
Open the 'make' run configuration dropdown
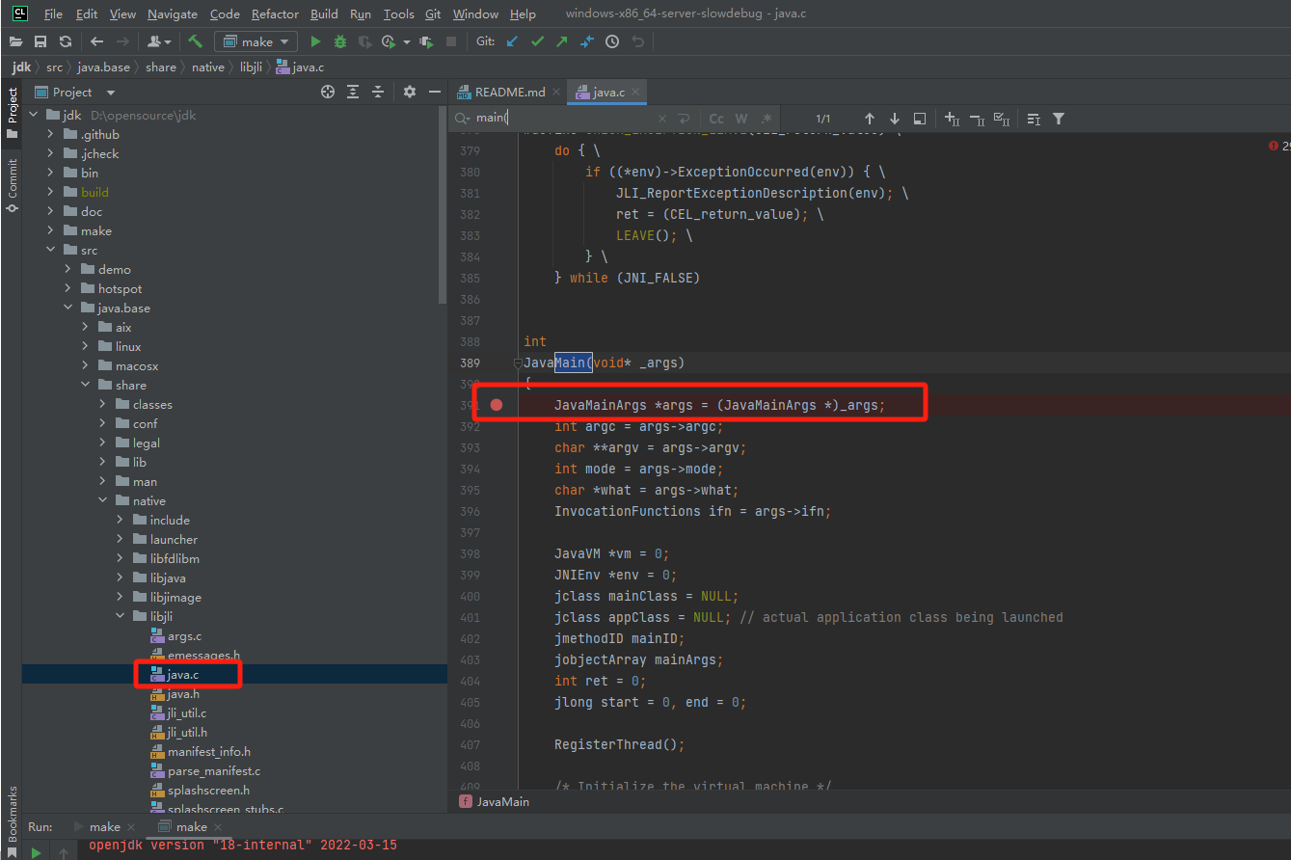pos(256,41)
